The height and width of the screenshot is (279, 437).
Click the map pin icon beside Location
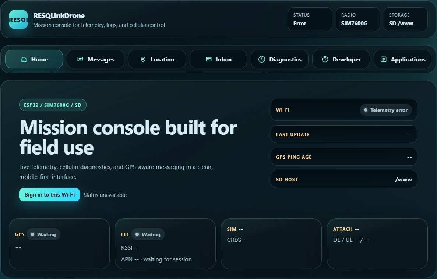(x=143, y=59)
